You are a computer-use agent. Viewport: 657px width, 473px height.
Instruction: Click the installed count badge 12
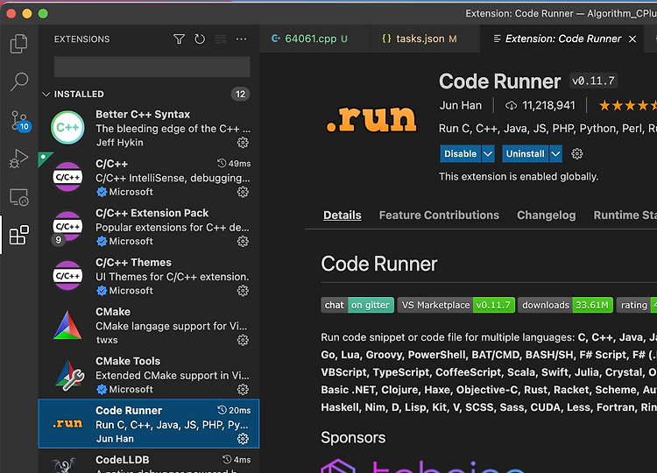pyautogui.click(x=241, y=95)
